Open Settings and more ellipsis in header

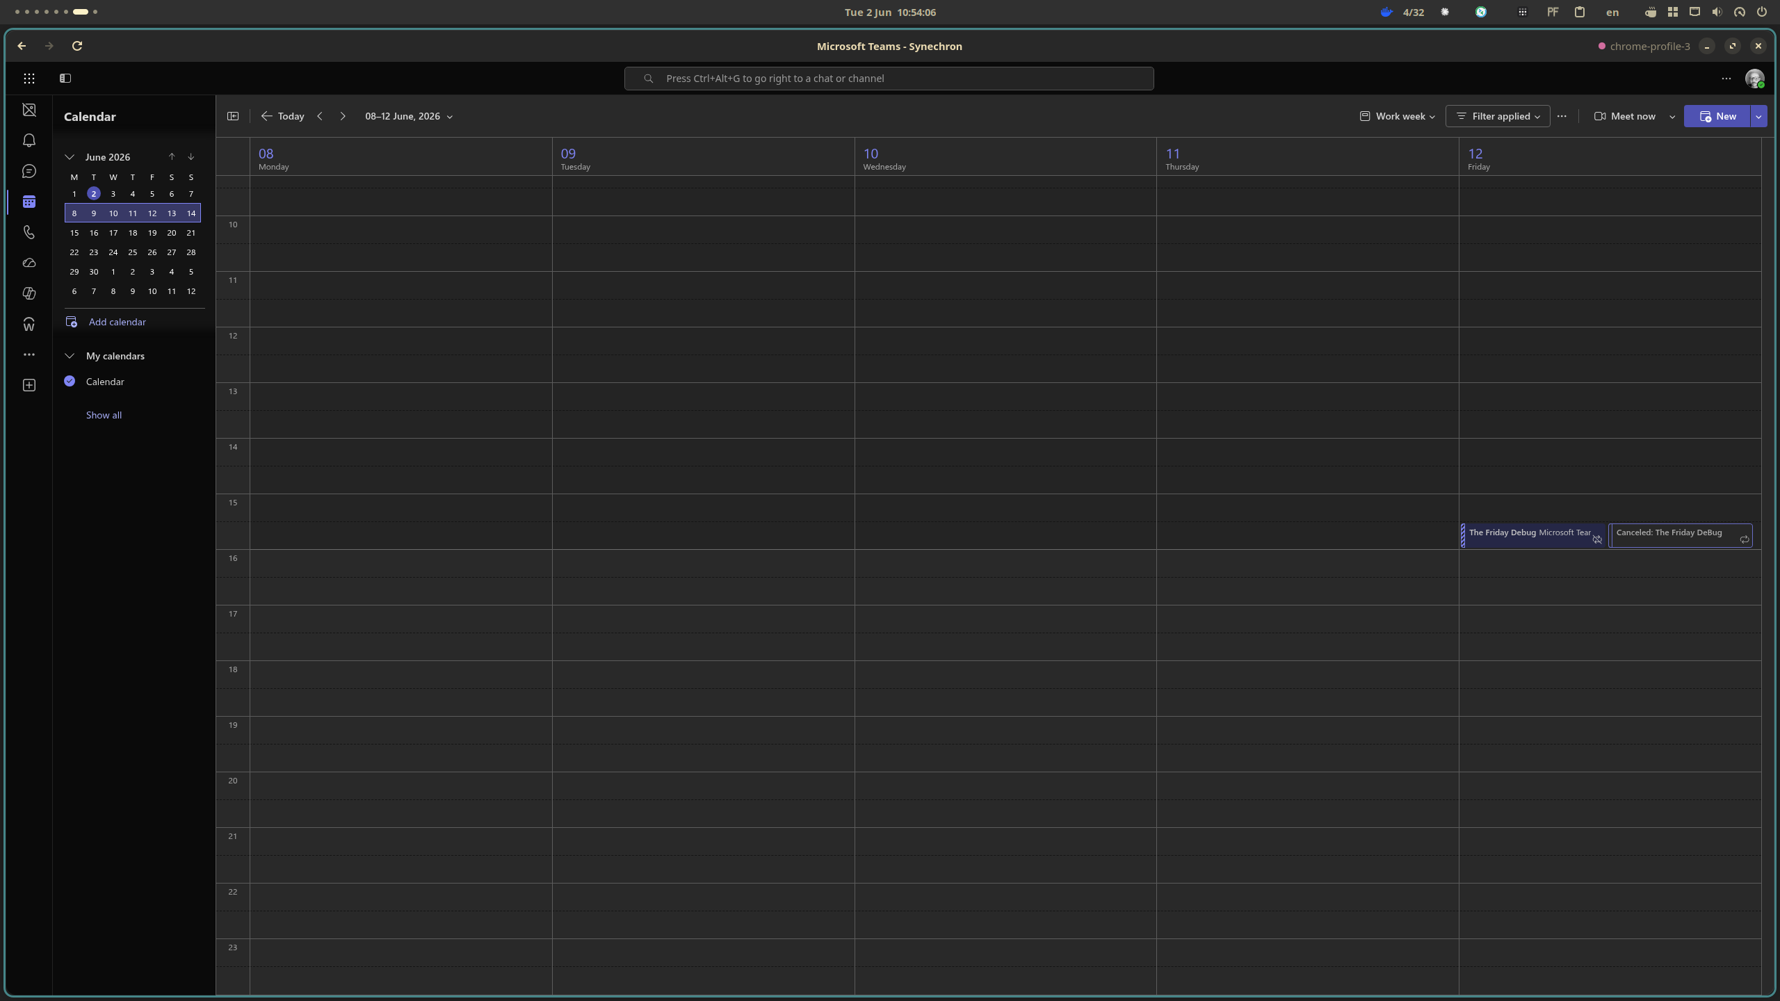[1726, 79]
